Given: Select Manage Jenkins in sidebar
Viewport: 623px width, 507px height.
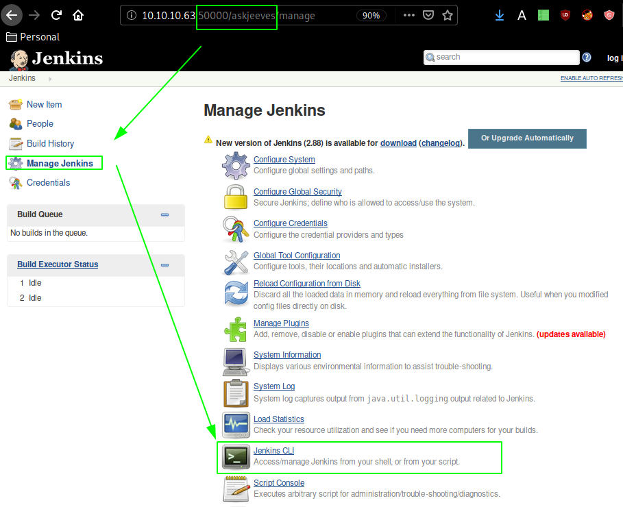Looking at the screenshot, I should pyautogui.click(x=60, y=163).
